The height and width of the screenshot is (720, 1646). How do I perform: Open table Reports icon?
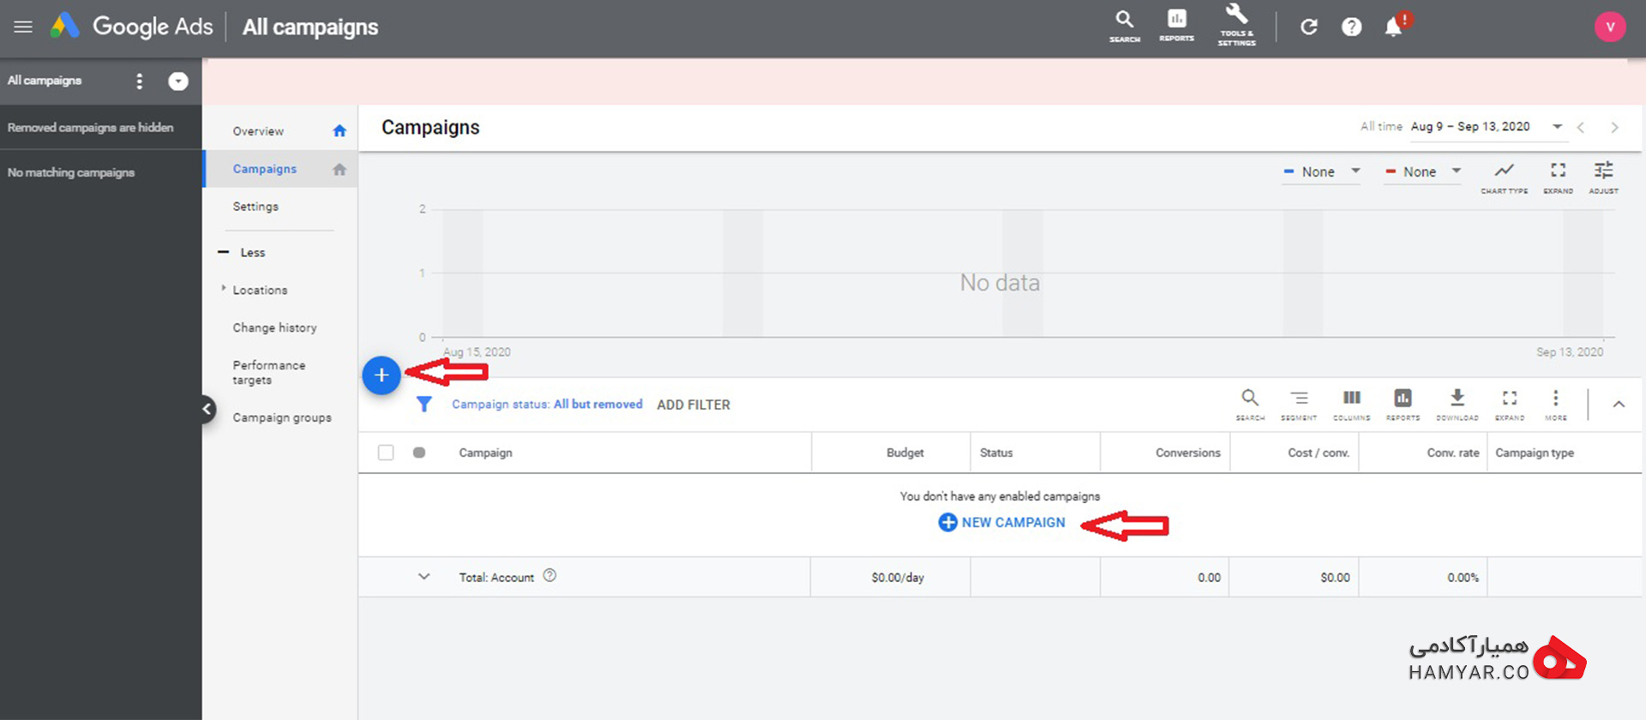1403,405
